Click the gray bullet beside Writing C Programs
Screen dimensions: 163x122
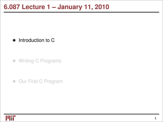[x=15, y=61]
